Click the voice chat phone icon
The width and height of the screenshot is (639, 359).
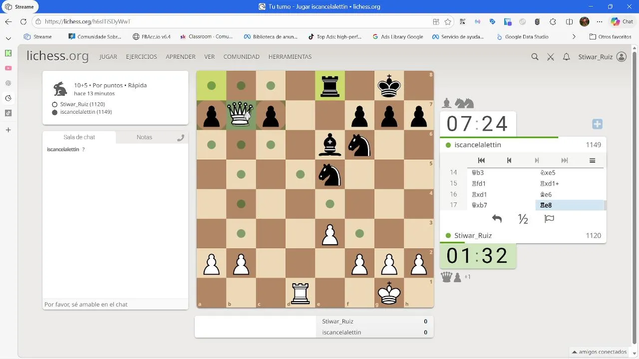click(x=181, y=138)
